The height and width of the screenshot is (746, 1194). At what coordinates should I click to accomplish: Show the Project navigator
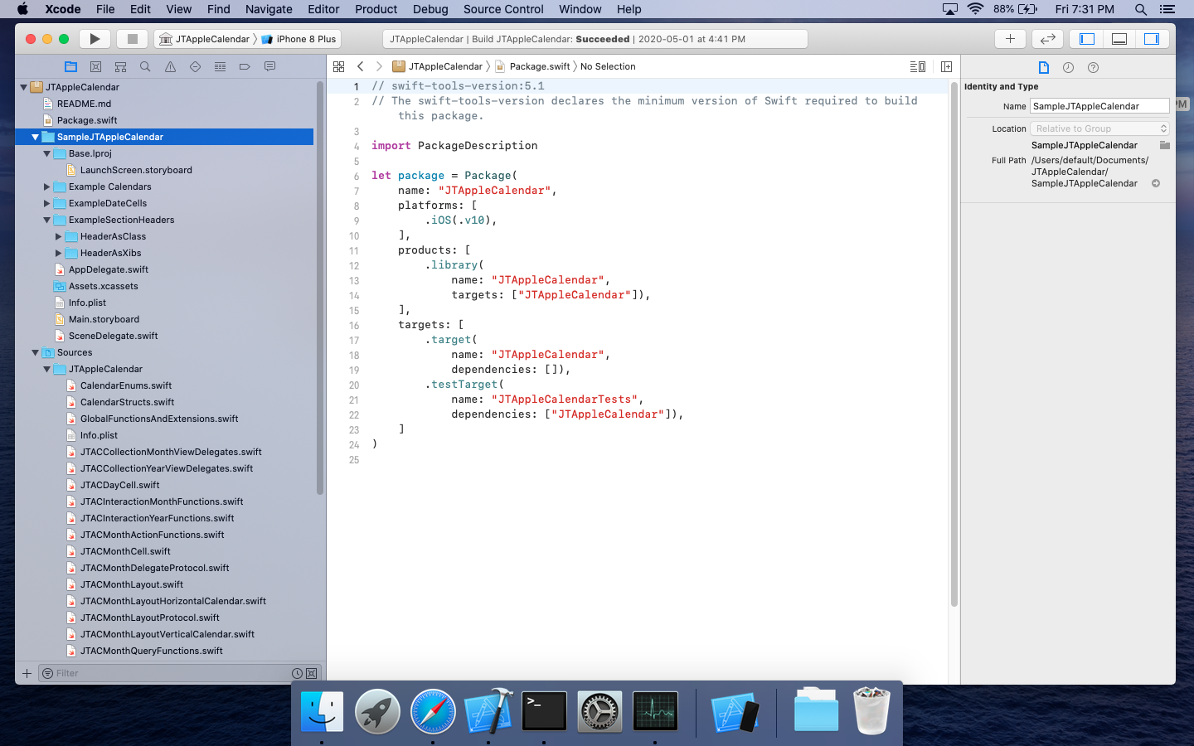coord(70,67)
